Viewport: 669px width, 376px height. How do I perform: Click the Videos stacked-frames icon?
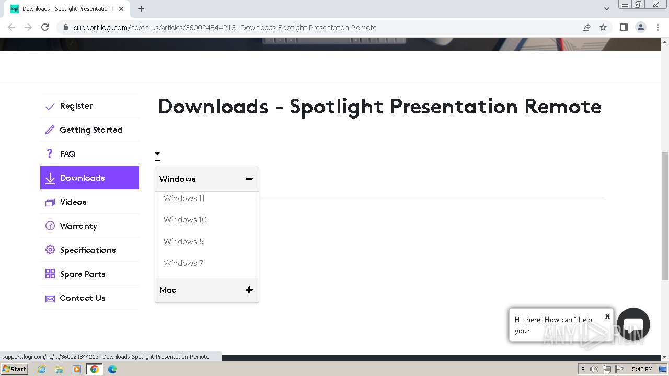coord(50,202)
